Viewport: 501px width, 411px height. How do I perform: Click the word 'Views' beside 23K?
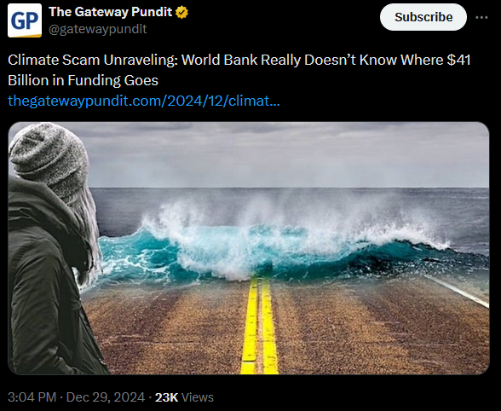pos(198,397)
